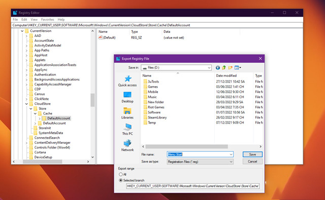325x200 pixels.
Task: Go up one folder level icon
Action: 224,67
